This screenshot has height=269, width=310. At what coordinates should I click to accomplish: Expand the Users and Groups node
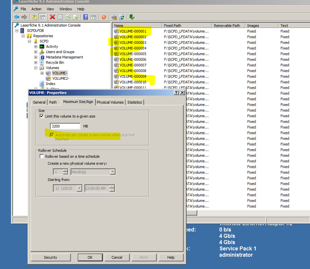(x=36, y=52)
